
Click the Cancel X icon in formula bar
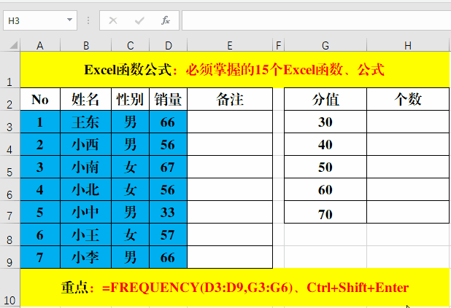click(x=113, y=20)
